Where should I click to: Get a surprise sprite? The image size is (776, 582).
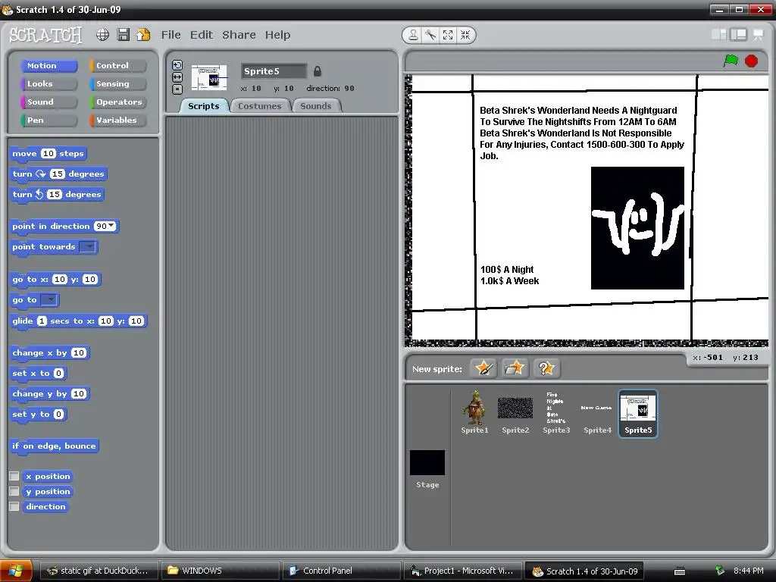tap(546, 368)
